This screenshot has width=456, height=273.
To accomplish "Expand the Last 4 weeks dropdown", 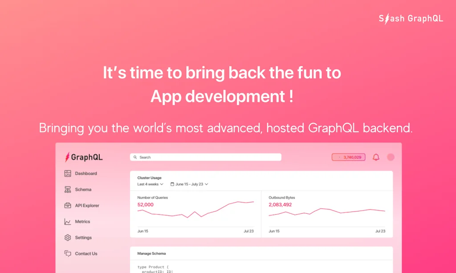I will (149, 184).
